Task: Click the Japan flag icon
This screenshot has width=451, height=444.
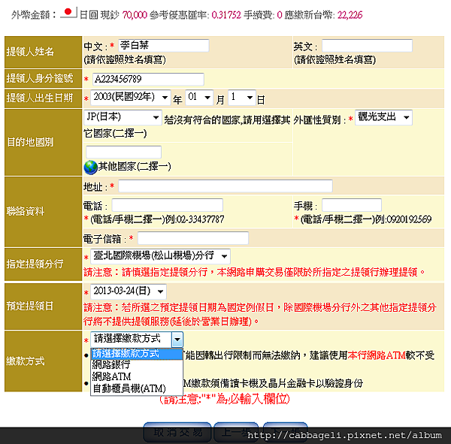Action: click(x=68, y=12)
